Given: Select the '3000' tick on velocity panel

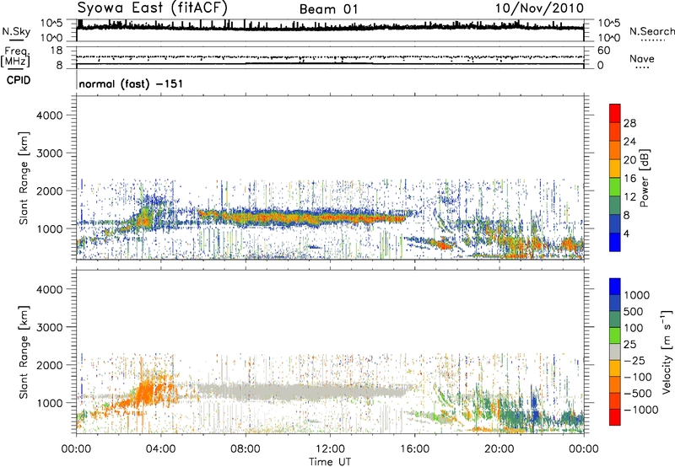Looking at the screenshot, I should (49, 327).
